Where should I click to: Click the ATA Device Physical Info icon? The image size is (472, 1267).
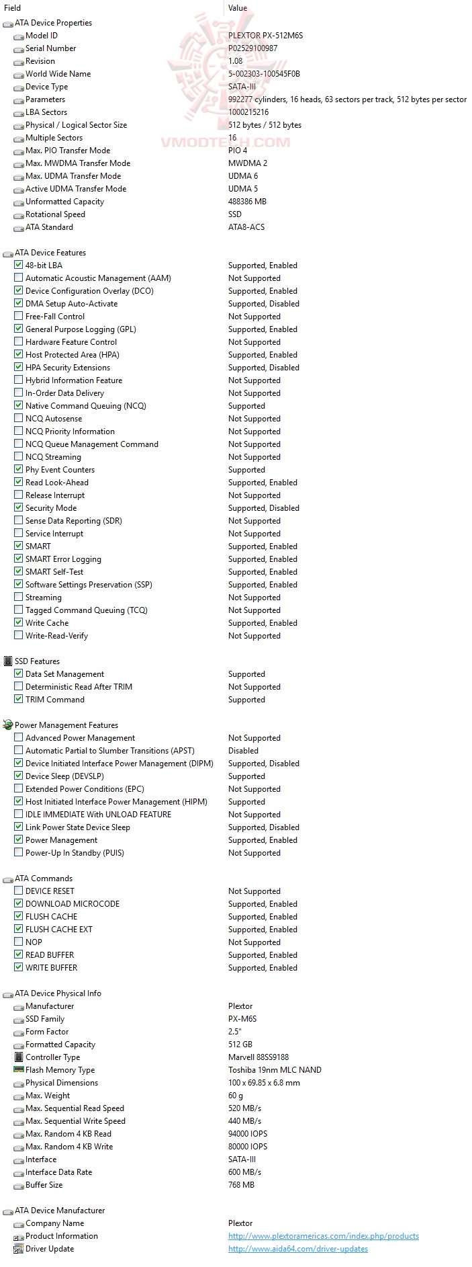click(x=8, y=994)
